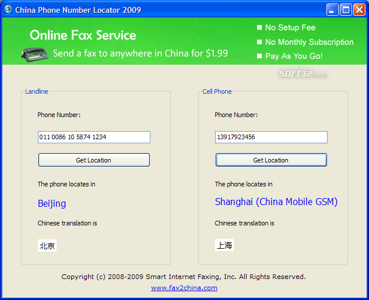Image resolution: width=369 pixels, height=300 pixels.
Task: Get Location for the Landline number
Action: point(94,160)
